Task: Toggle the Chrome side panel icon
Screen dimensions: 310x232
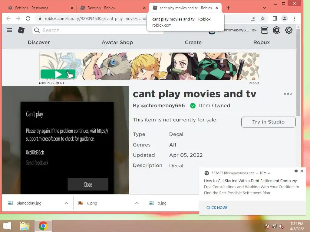Action: pyautogui.click(x=275, y=18)
